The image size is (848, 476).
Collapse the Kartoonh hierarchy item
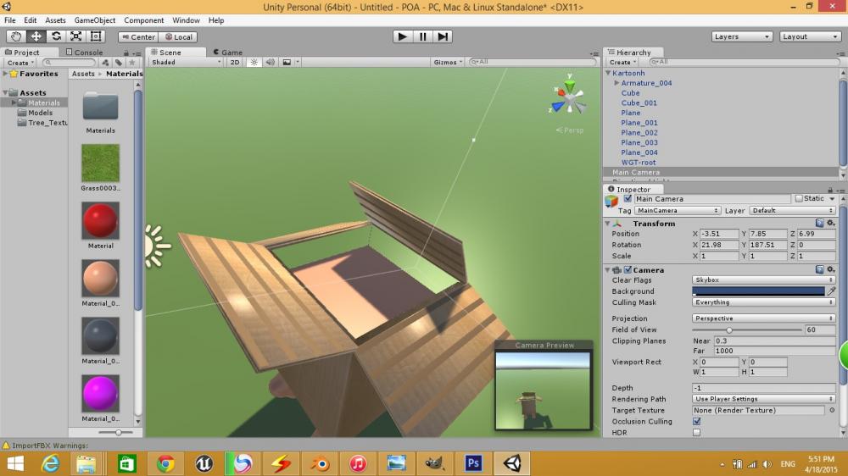click(x=608, y=73)
